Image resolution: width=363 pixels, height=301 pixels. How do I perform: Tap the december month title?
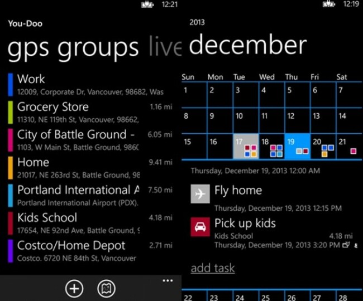(247, 46)
